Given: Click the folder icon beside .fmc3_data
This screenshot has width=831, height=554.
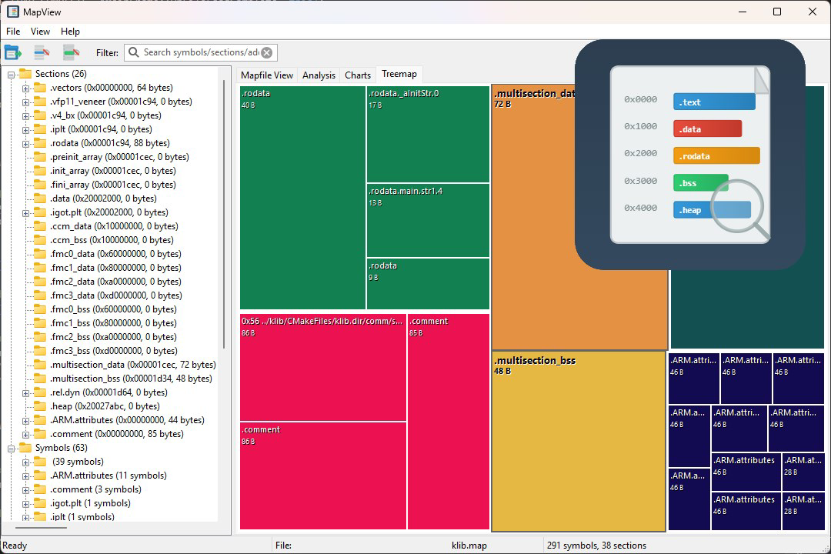Looking at the screenshot, I should [x=40, y=295].
